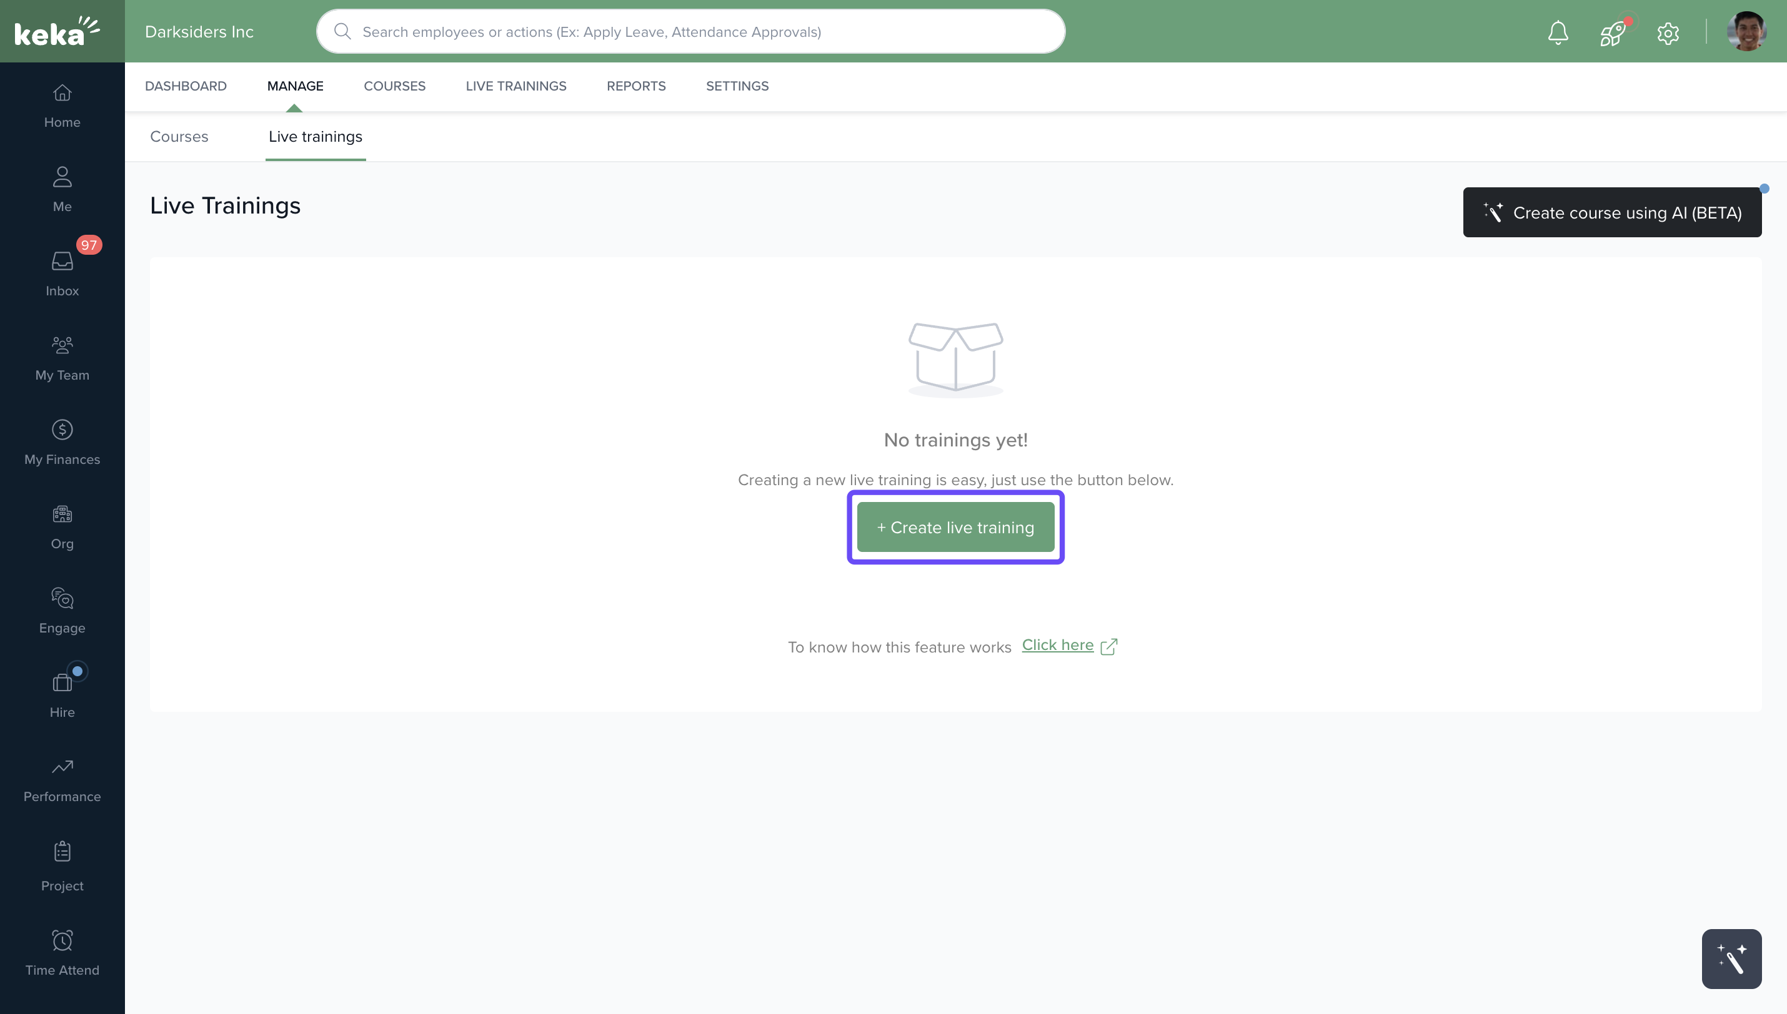1787x1014 pixels.
Task: Open the notifications bell icon
Action: 1558,32
